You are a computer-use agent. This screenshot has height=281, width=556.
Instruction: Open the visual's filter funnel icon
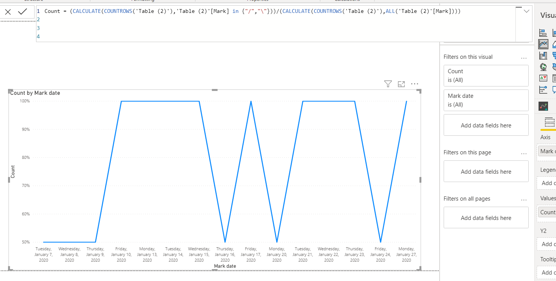[388, 84]
